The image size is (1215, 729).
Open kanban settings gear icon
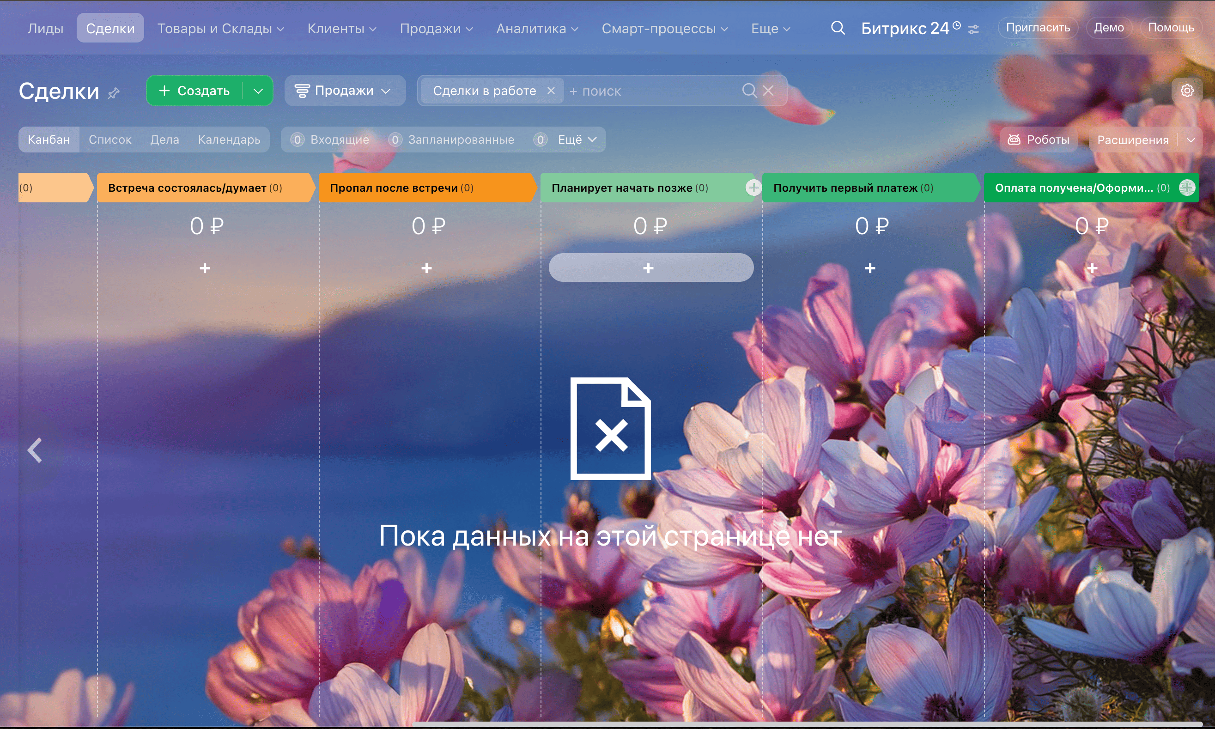coord(1186,91)
